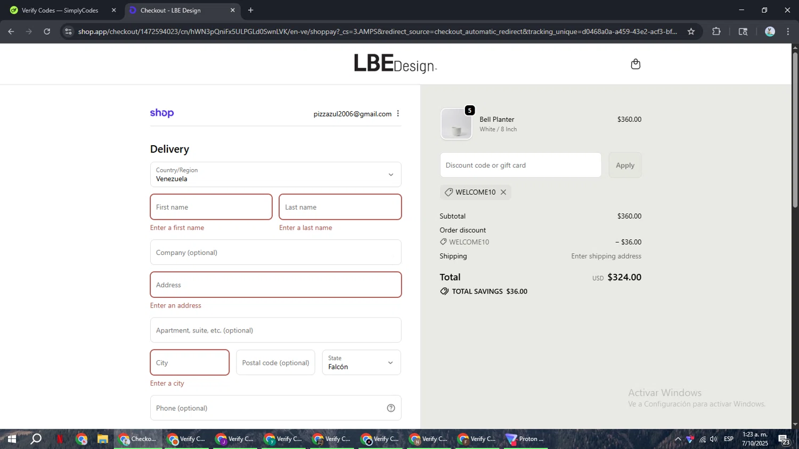Click the Address field
The width and height of the screenshot is (799, 449).
[275, 285]
